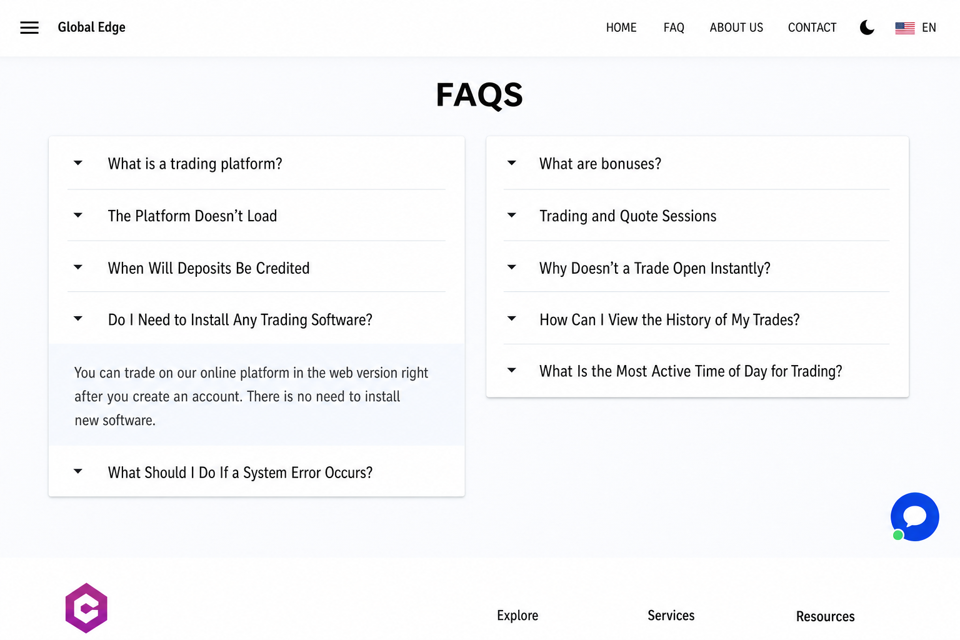This screenshot has height=640, width=960.
Task: Navigate to ABOUT US
Action: click(x=736, y=27)
